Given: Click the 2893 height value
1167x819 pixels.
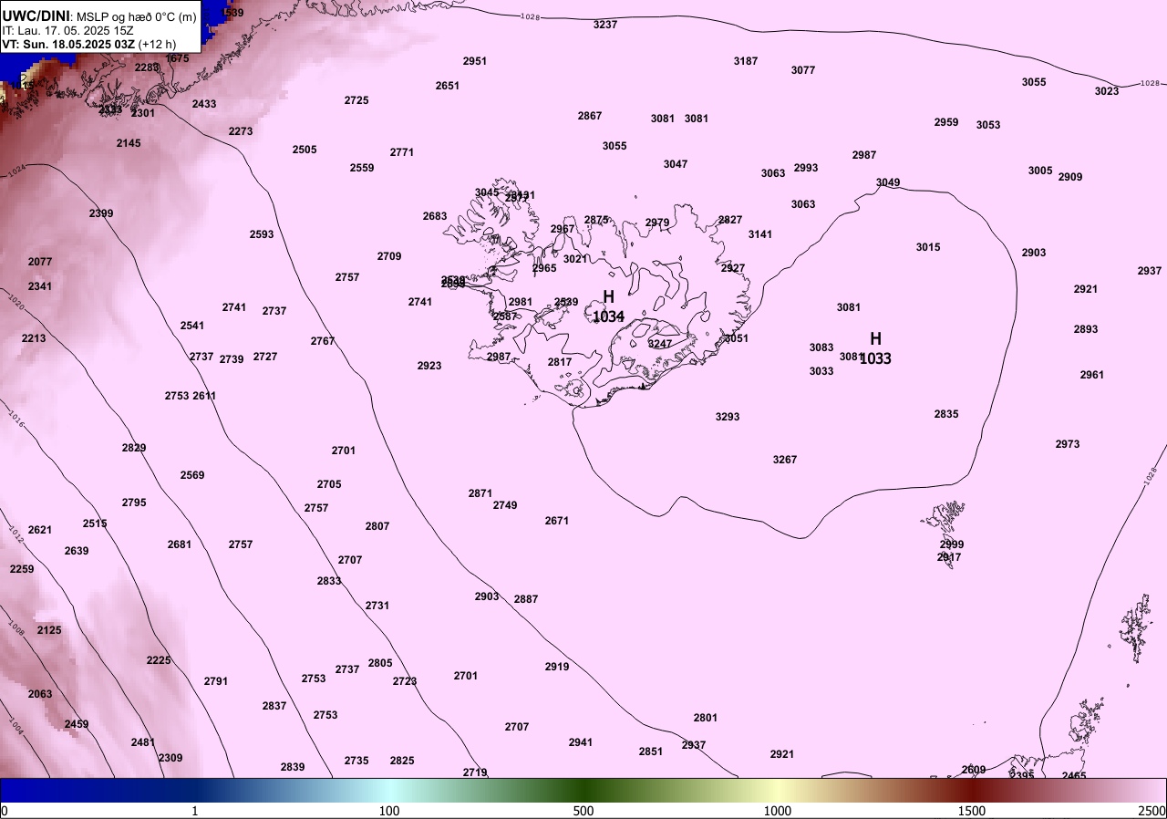Looking at the screenshot, I should pyautogui.click(x=1086, y=329).
